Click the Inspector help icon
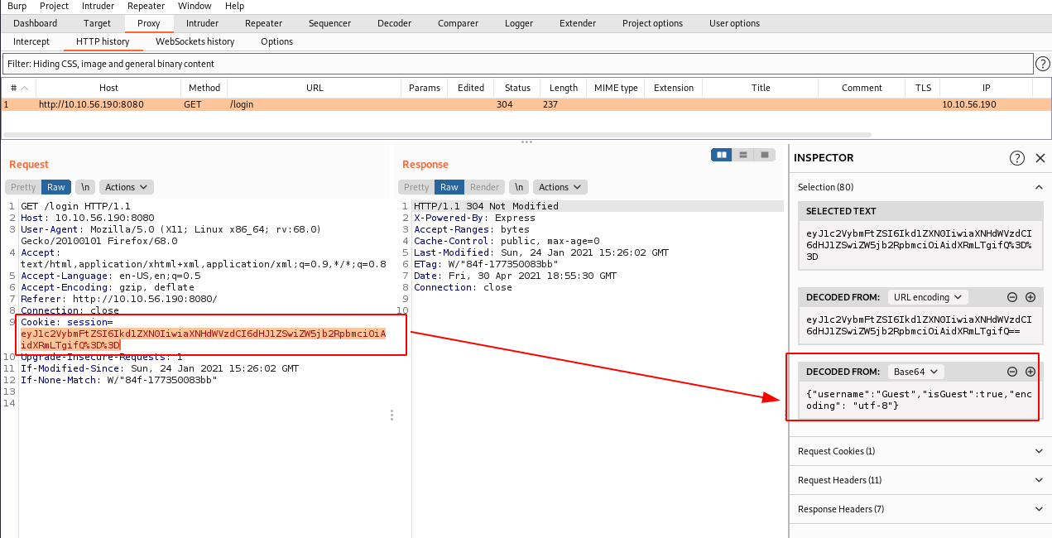 (1017, 158)
